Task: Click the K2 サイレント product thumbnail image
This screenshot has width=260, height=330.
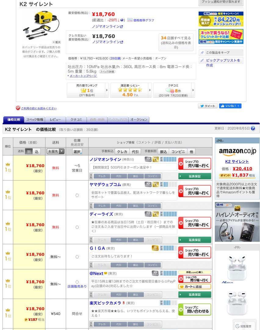Action: (x=41, y=25)
